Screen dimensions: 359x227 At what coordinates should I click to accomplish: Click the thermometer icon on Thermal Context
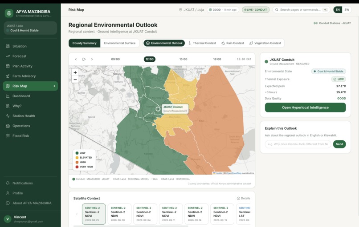190,43
